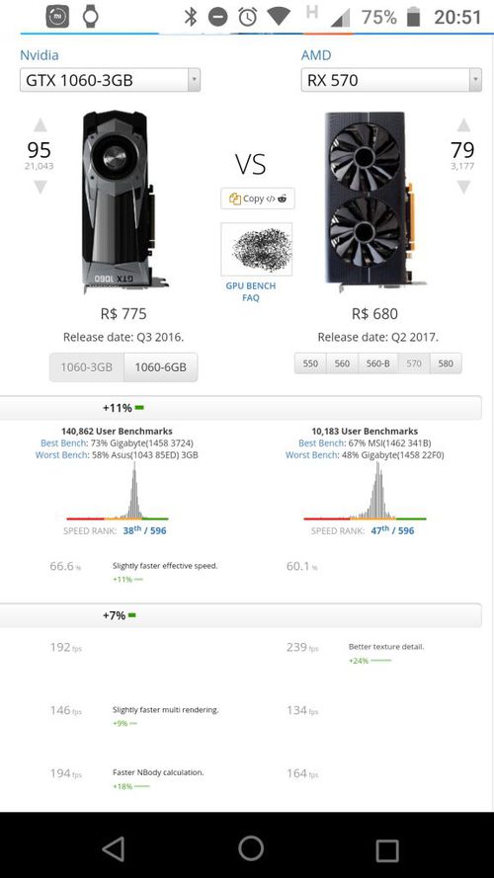Choose the 560-B variant tab
494x878 pixels.
378,363
